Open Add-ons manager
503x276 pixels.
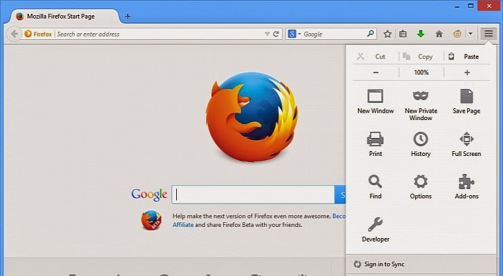(466, 187)
